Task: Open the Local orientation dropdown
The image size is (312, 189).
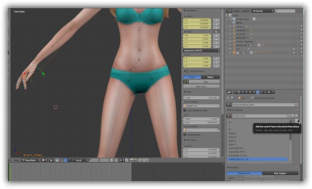Action: 81,160
